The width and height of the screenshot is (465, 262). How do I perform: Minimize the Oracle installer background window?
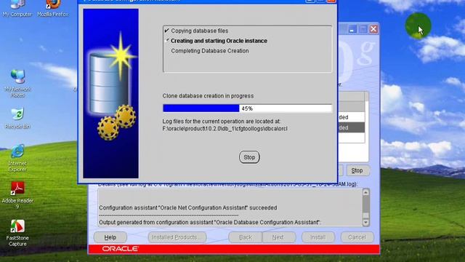pyautogui.click(x=352, y=29)
